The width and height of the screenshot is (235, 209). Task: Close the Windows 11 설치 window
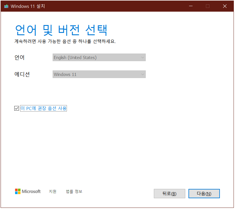coord(225,6)
